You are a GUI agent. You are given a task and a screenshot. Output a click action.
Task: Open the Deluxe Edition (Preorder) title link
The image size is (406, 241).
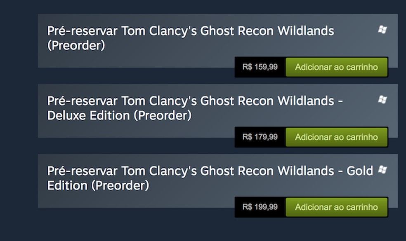click(190, 108)
